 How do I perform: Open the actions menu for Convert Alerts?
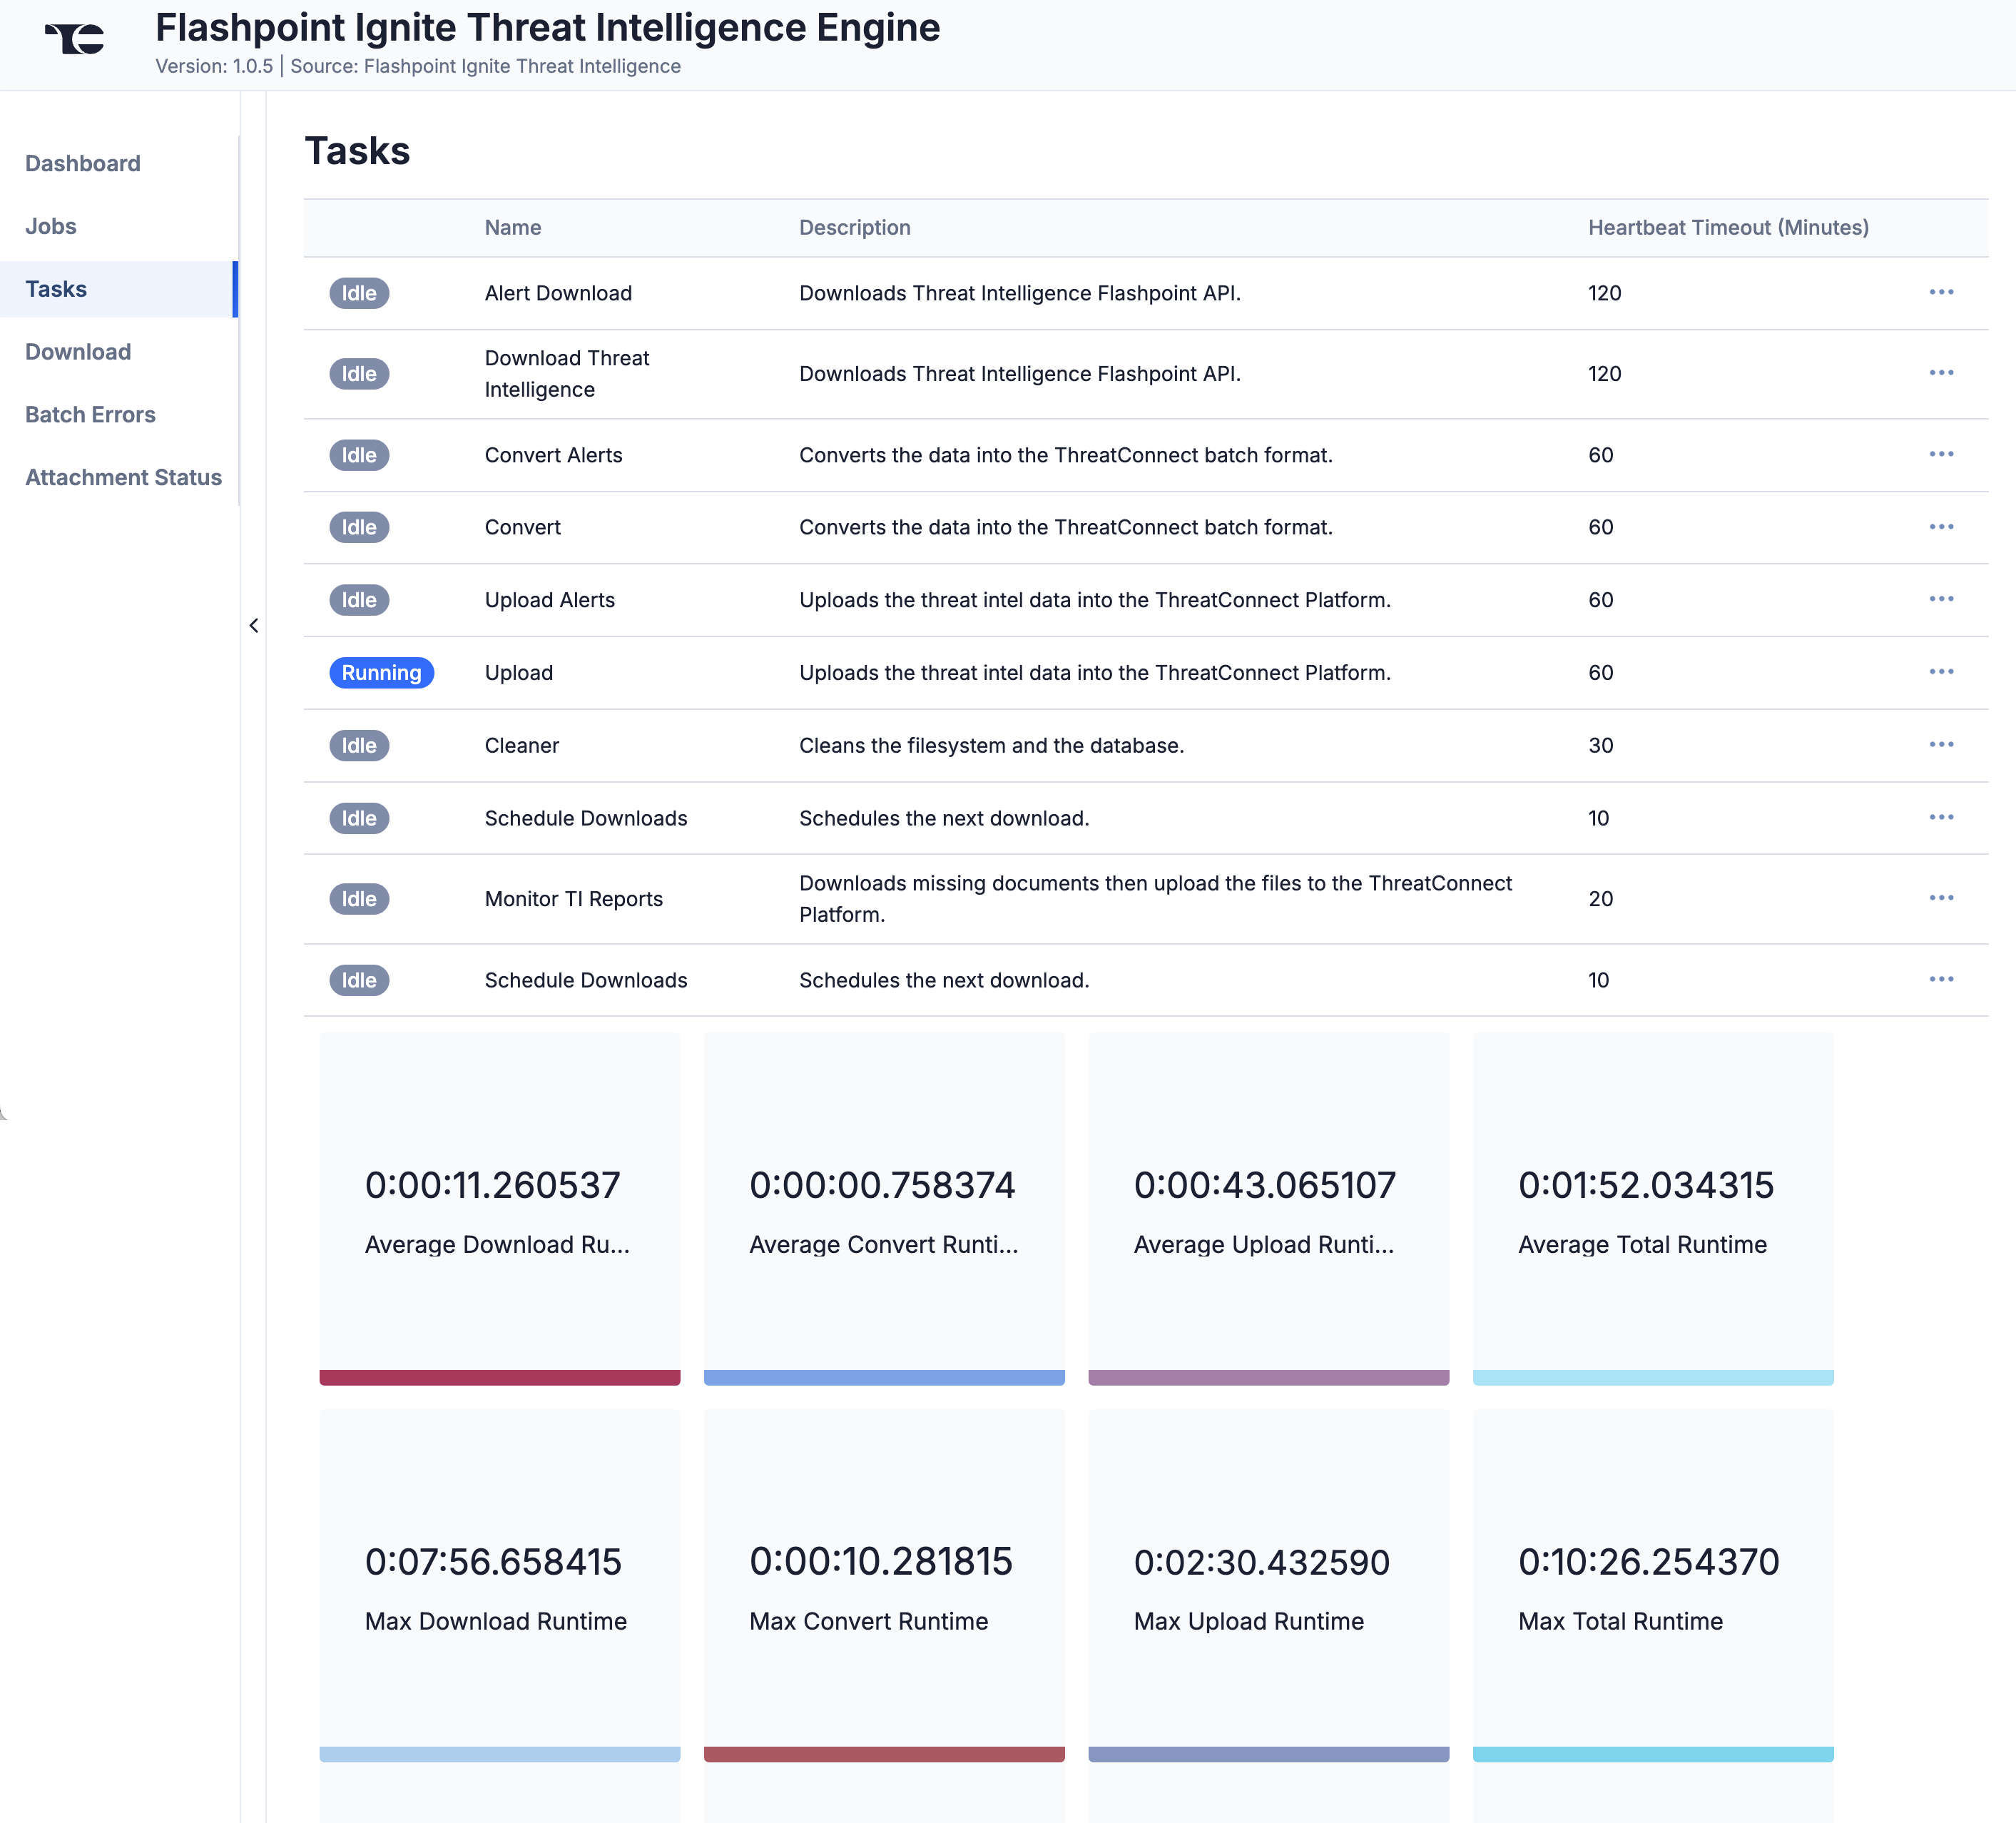tap(1943, 455)
